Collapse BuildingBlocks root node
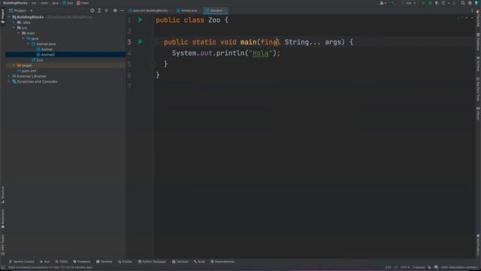 (x=9, y=17)
